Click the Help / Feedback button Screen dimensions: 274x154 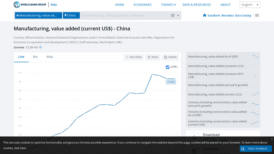click(x=256, y=149)
